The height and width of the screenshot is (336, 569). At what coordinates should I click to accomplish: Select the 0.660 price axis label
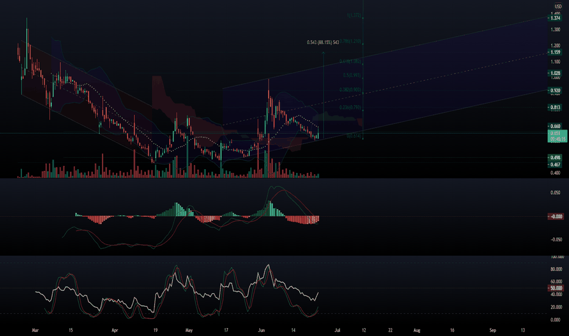(555, 126)
